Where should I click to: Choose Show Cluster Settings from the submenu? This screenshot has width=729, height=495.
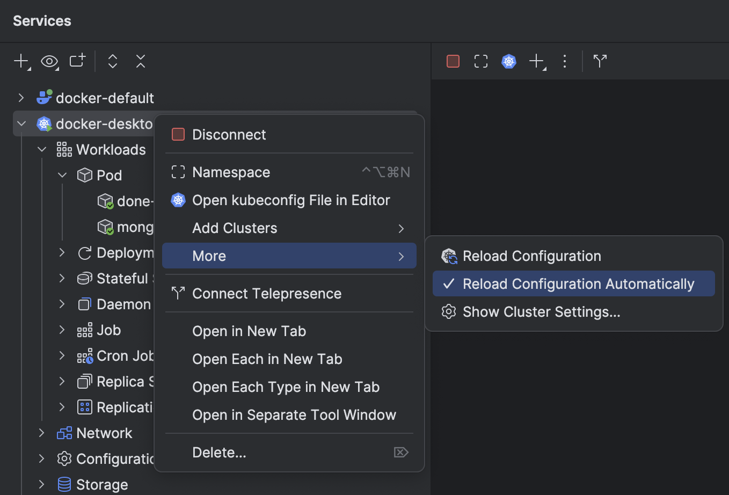pos(540,311)
